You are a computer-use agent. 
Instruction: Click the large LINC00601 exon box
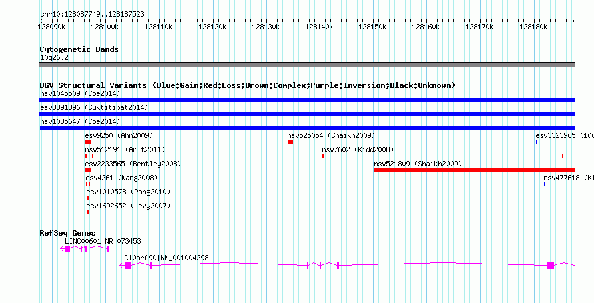click(x=68, y=248)
